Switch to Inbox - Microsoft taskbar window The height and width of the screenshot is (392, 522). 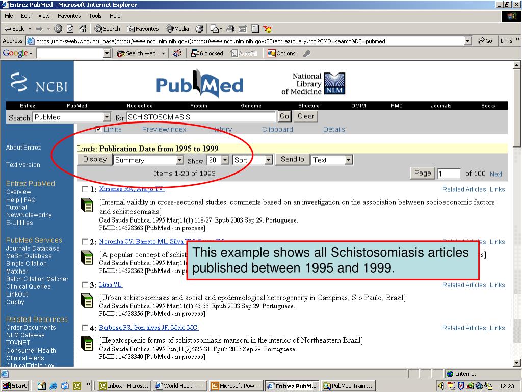pos(124,386)
